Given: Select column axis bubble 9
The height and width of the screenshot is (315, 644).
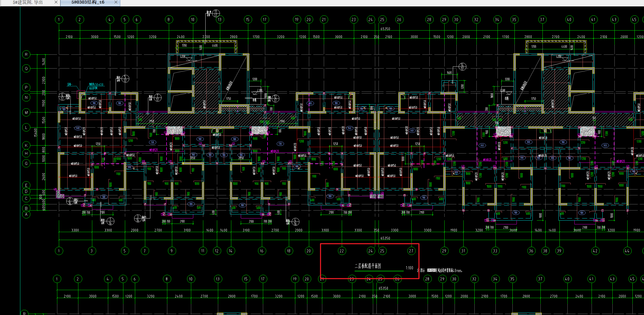Looking at the screenshot, I should (x=172, y=251).
